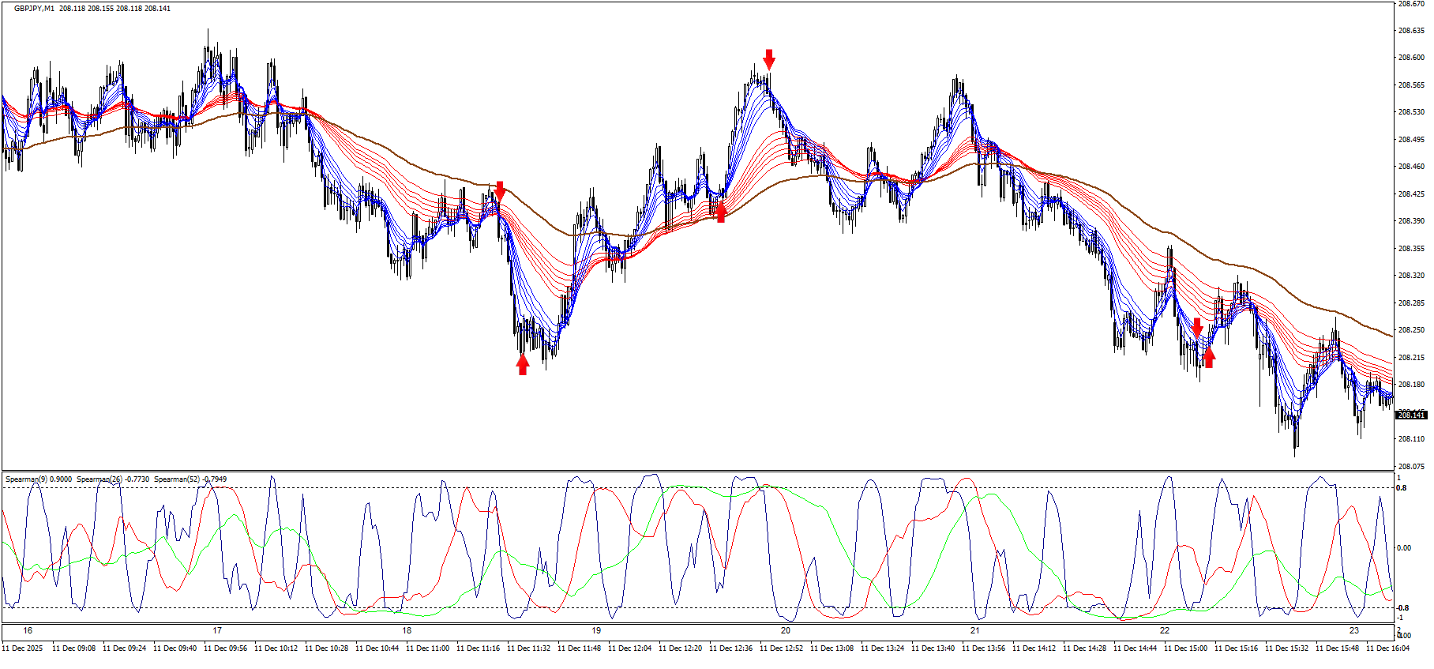Click the red up arrow near 12:36
Image resolution: width=1434 pixels, height=669 pixels.
[x=720, y=212]
